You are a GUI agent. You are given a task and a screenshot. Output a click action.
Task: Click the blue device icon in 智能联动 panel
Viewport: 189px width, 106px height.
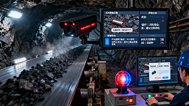pos(107,42)
